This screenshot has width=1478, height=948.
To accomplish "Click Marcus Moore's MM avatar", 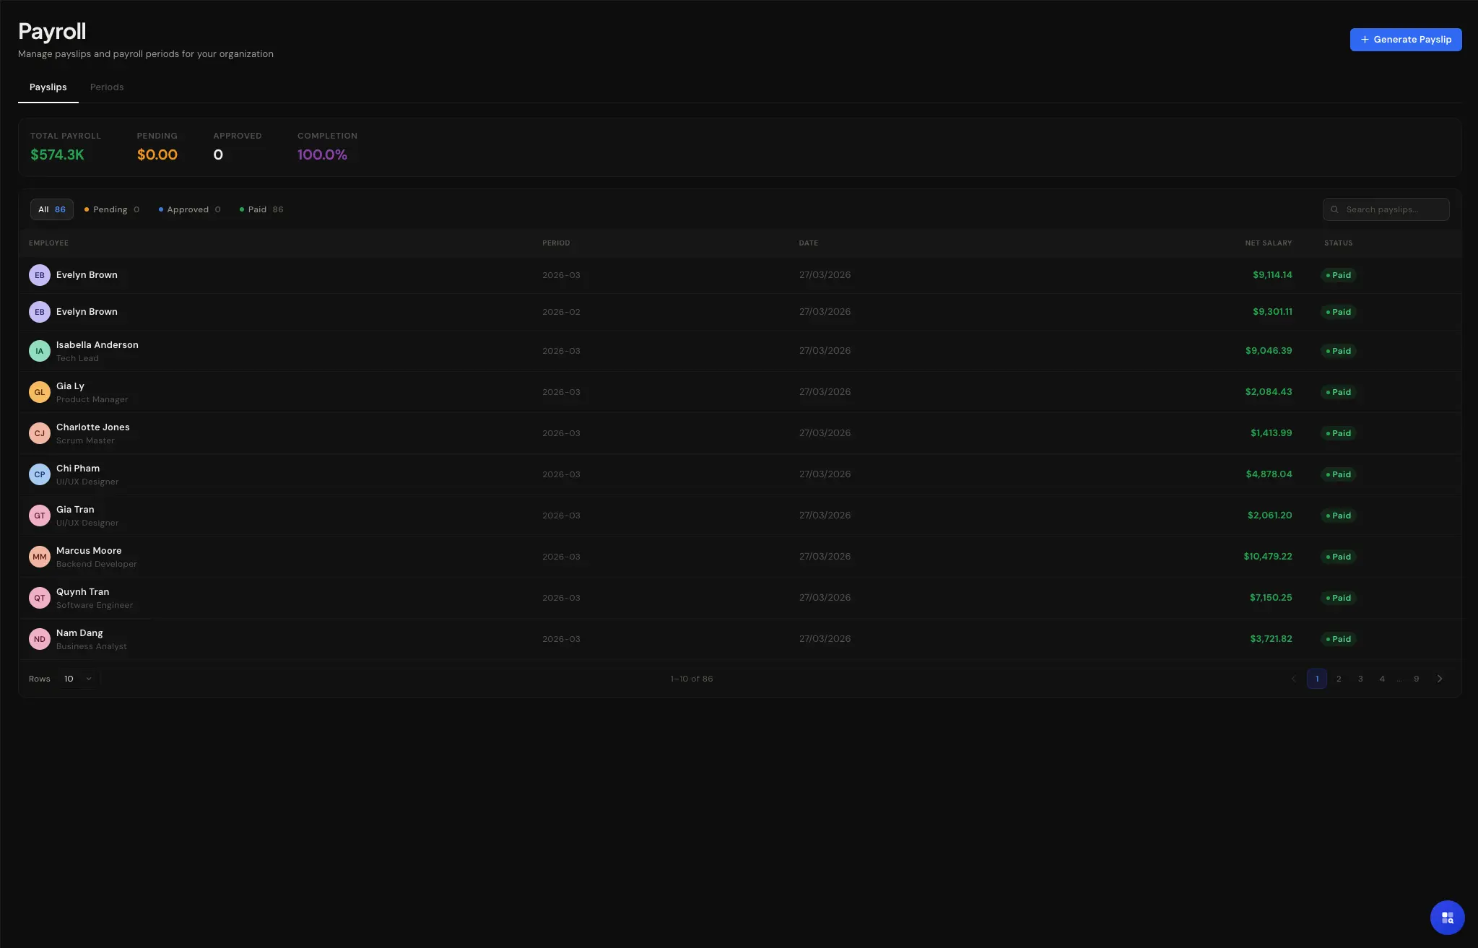I will [40, 557].
